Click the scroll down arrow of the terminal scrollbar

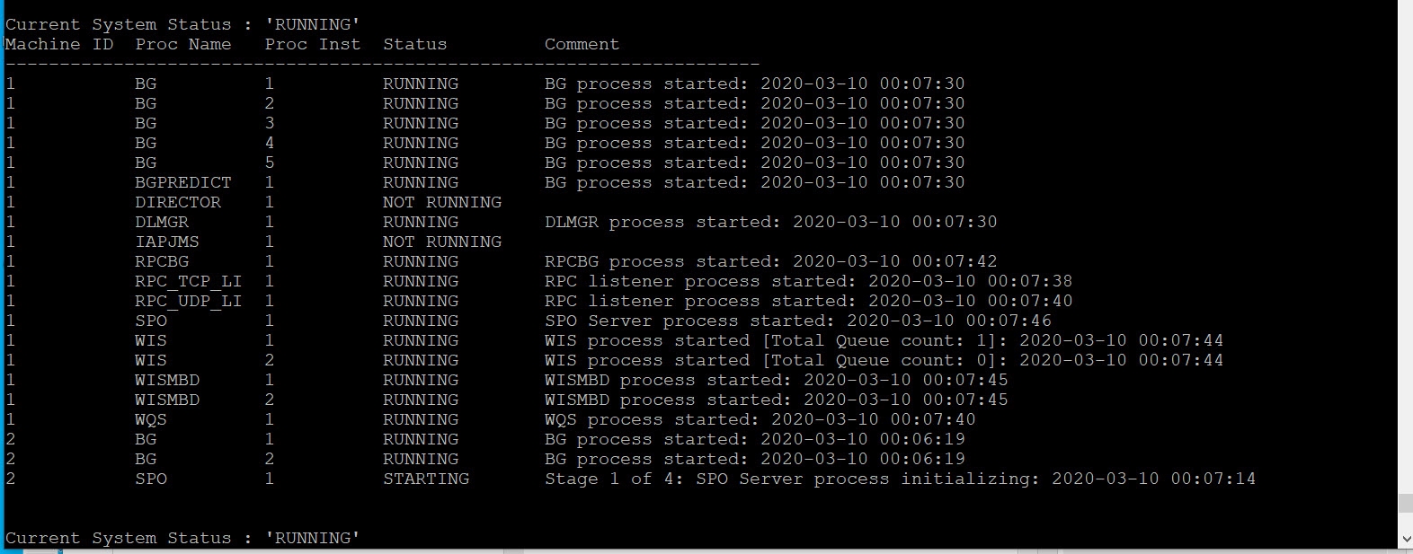1405,539
